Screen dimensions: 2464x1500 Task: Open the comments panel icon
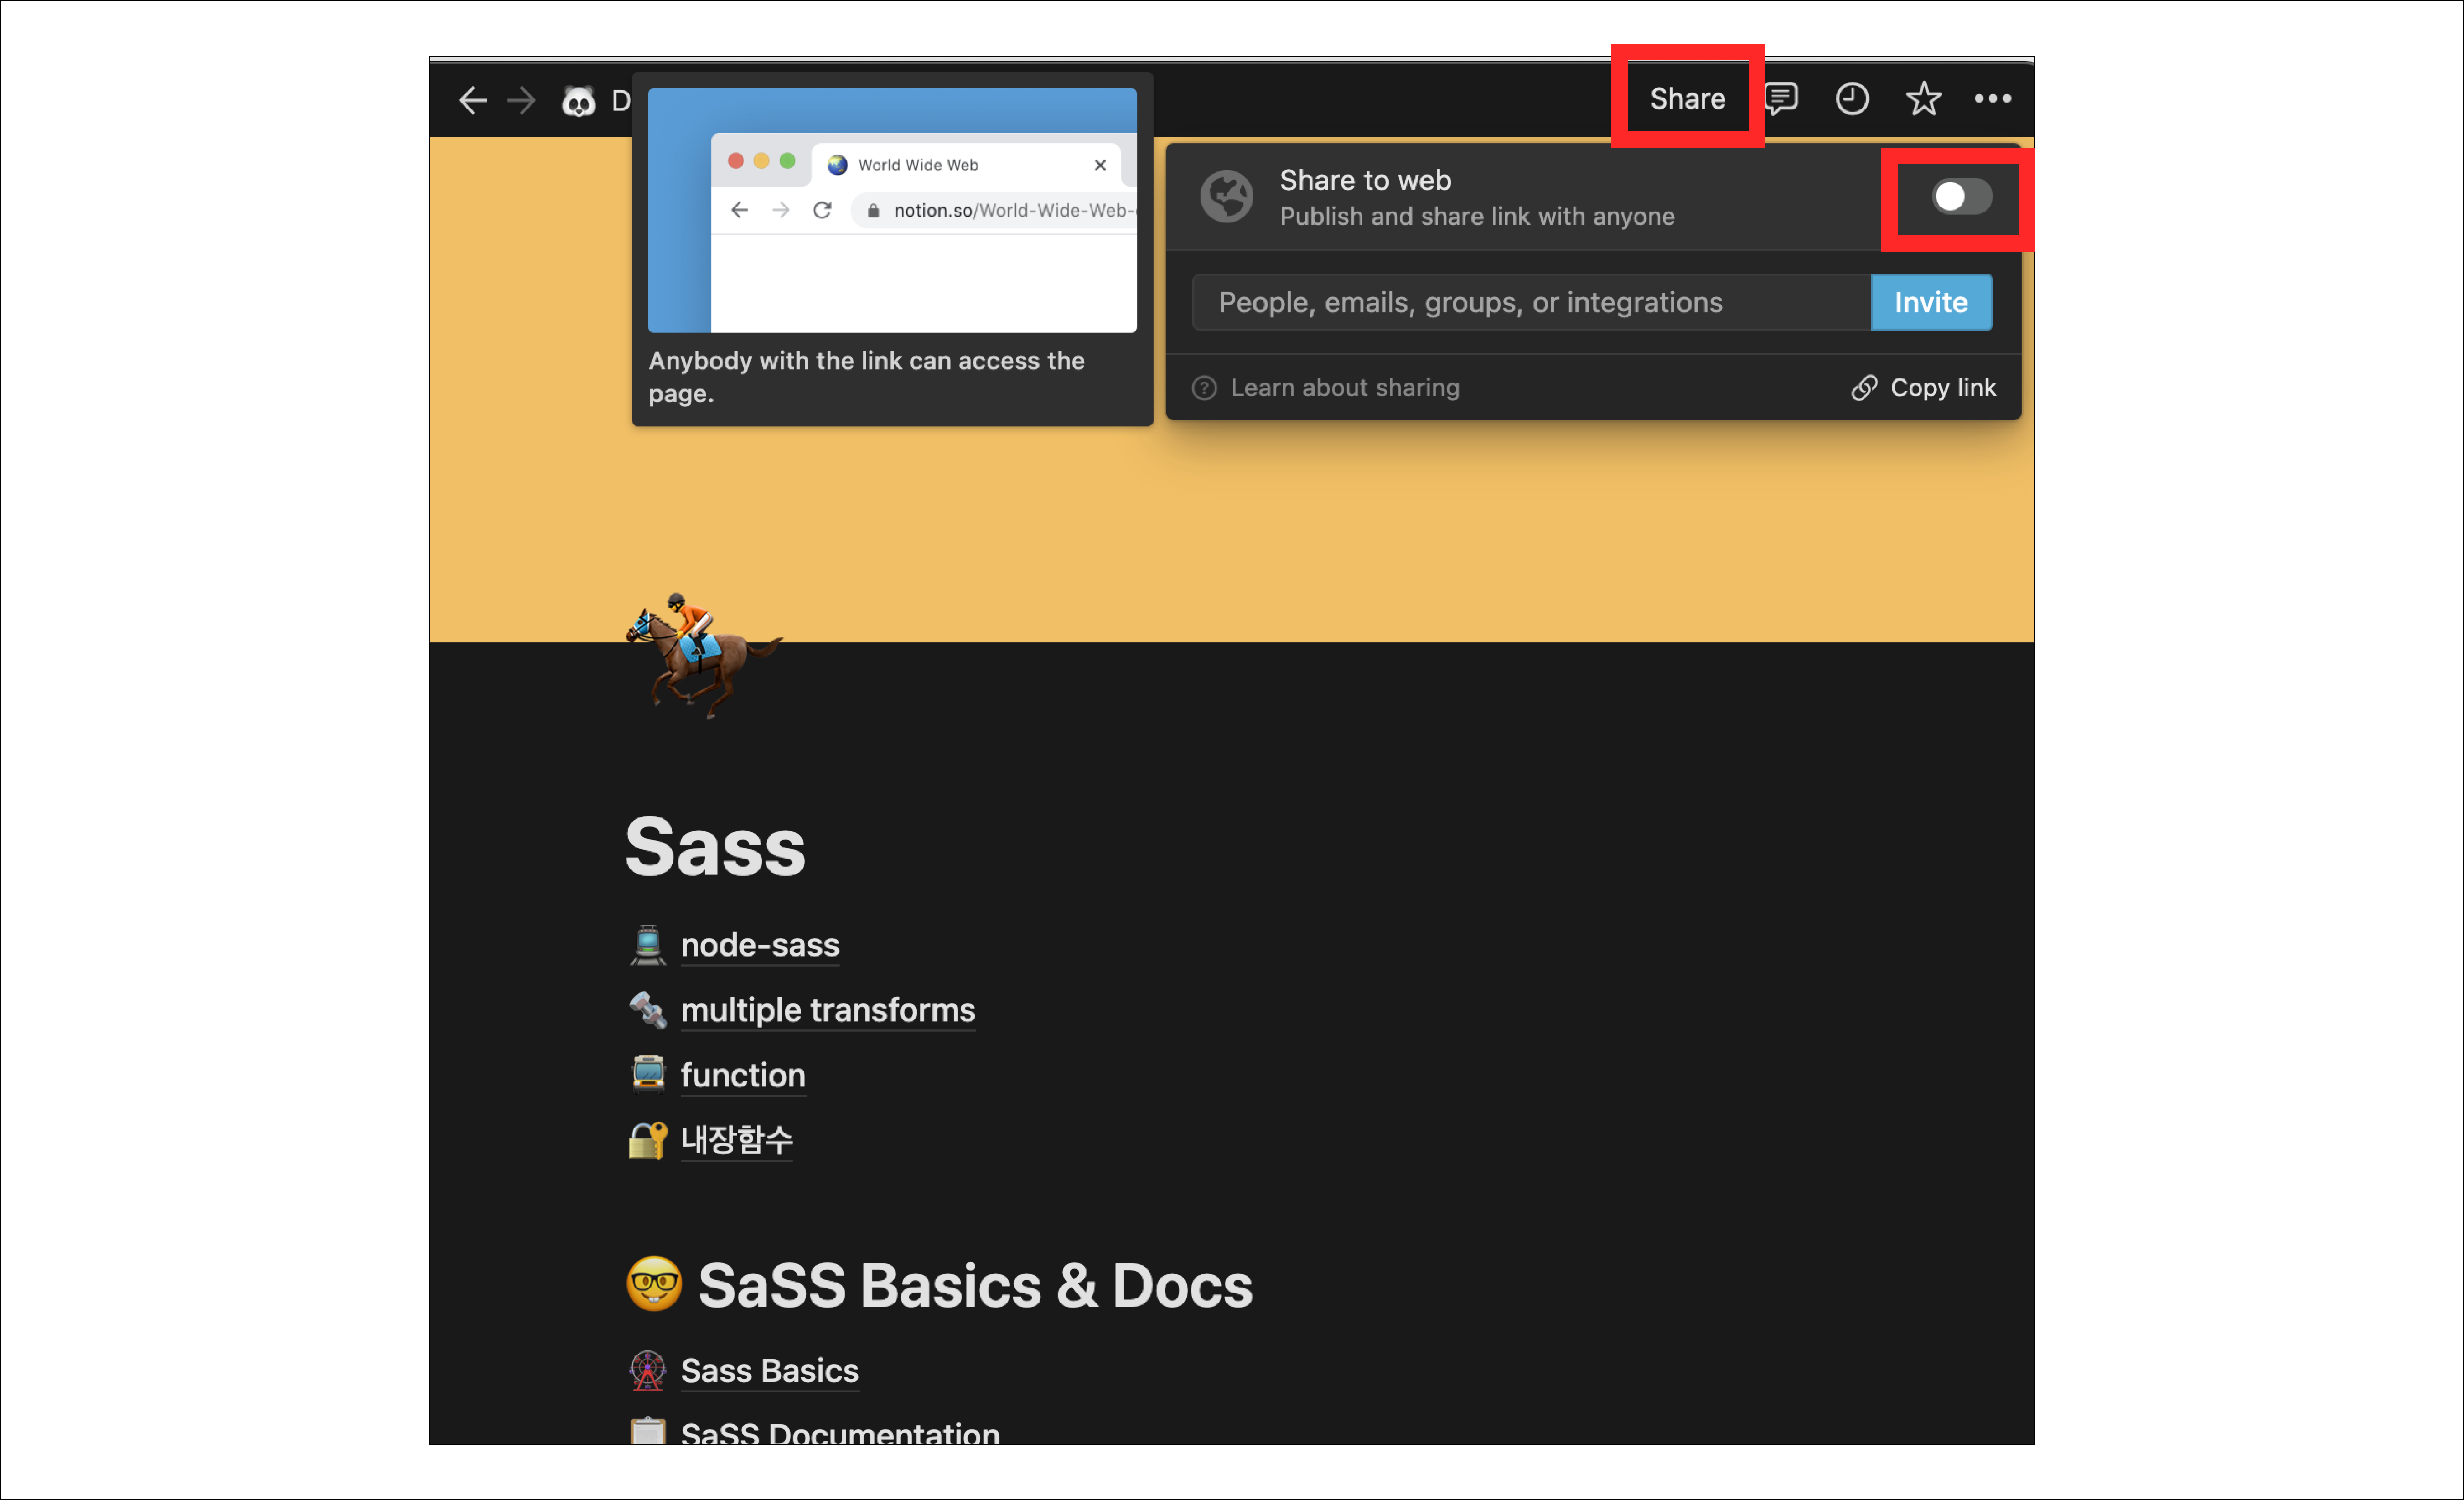1782,98
